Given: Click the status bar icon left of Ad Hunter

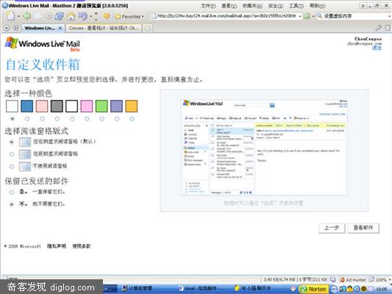Looking at the screenshot, I should click(332, 279).
